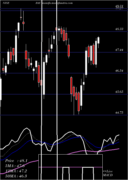
Task: Click the 45.65 price level label
Action: 119,92
